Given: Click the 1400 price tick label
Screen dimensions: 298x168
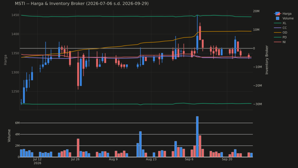Looking at the screenshot, I should 15,34.
